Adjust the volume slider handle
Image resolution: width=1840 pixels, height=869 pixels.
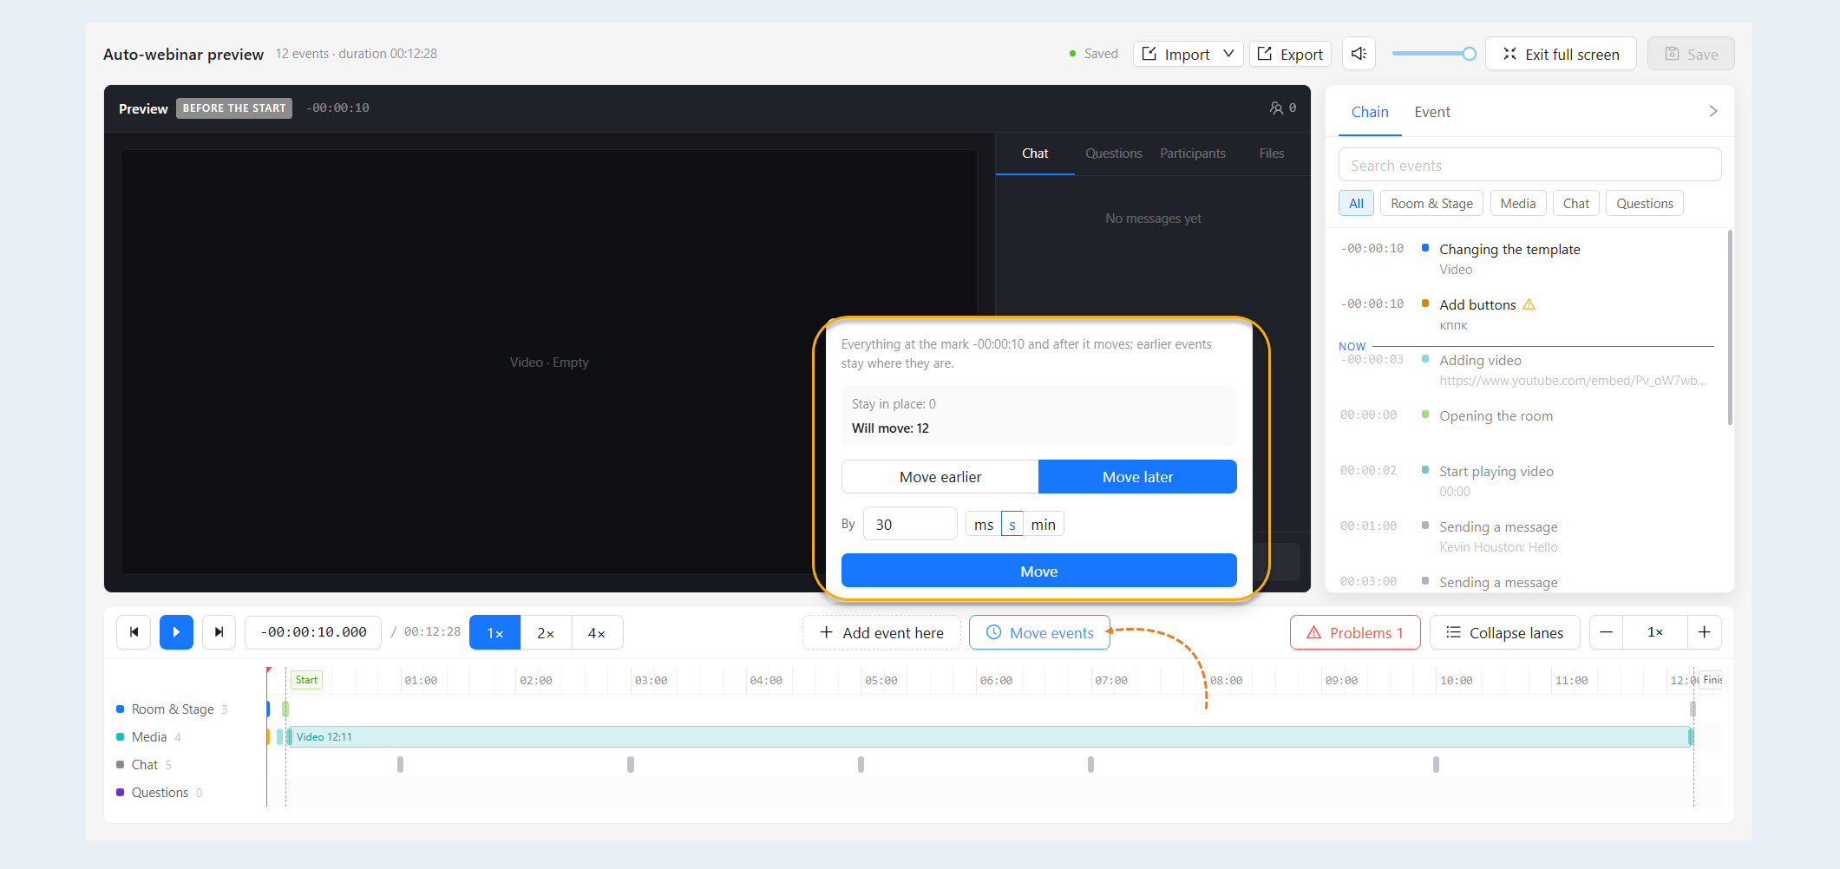coord(1469,54)
